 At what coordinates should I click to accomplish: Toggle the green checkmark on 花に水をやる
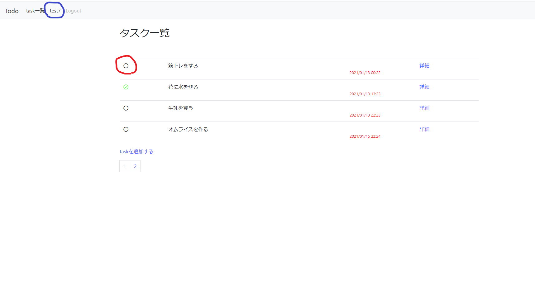[126, 87]
